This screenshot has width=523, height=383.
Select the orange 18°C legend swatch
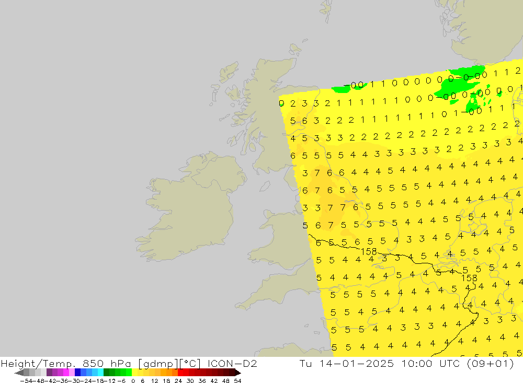click(x=169, y=373)
